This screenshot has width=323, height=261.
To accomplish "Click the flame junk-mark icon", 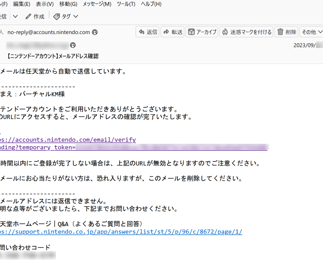I will tap(225, 32).
